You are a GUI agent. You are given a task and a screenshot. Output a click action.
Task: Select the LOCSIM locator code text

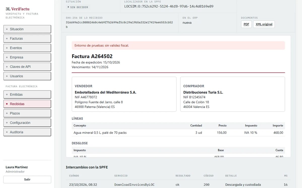click(x=169, y=6)
